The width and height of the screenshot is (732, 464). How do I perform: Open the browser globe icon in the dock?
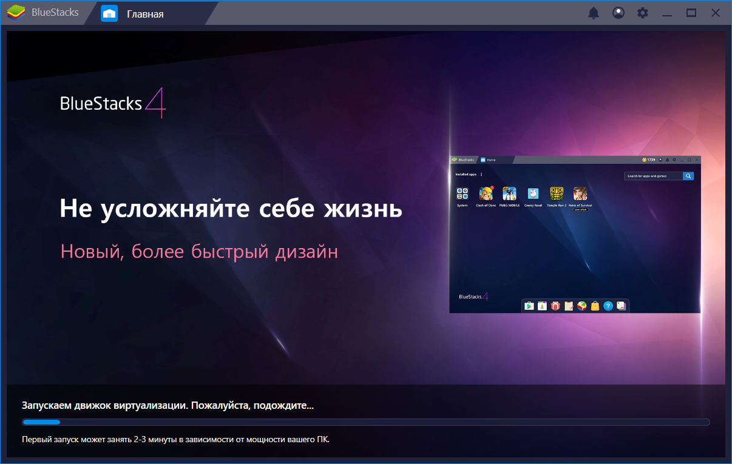[581, 306]
